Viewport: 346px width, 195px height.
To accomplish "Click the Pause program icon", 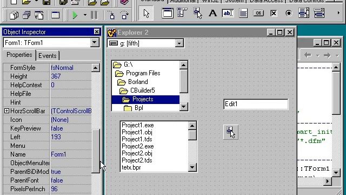I will point(94,15).
